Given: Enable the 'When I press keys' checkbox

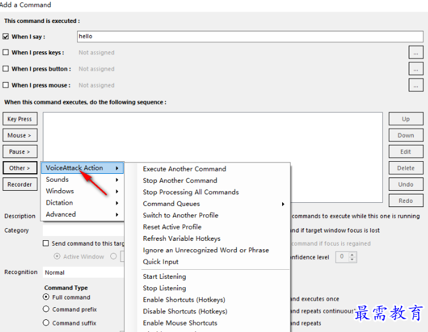Looking at the screenshot, I should pyautogui.click(x=5, y=52).
